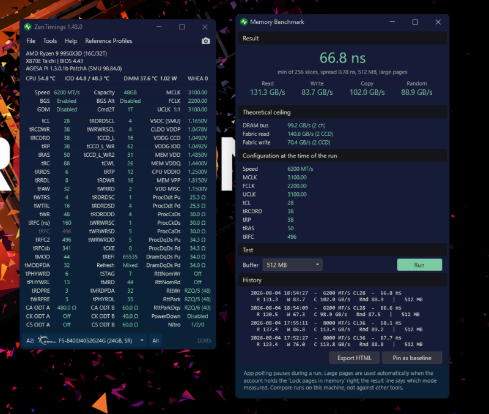The image size is (489, 414).
Task: Click the All button in ZenTimings
Action: tap(156, 341)
